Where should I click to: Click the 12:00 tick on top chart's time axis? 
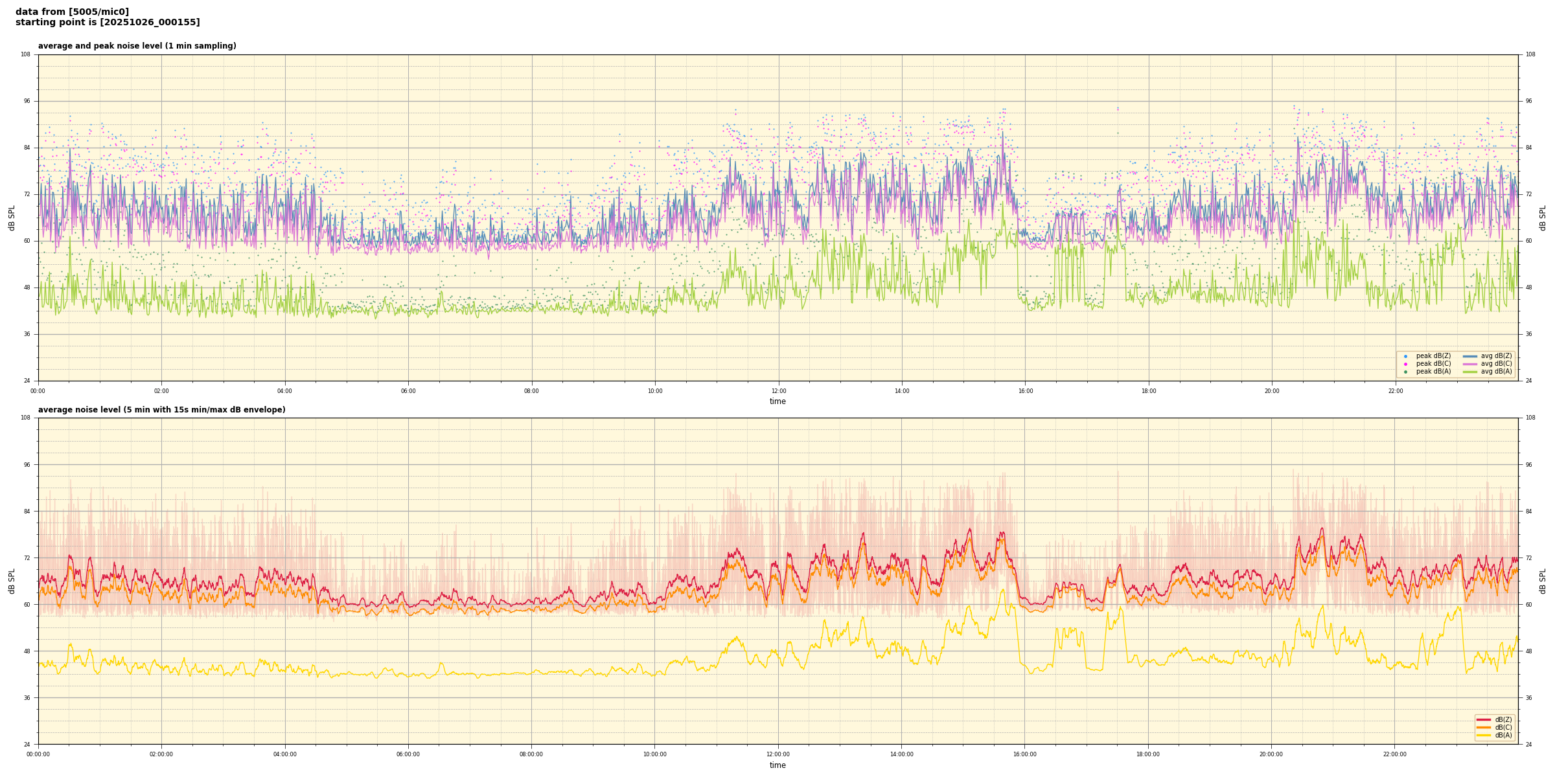point(778,391)
